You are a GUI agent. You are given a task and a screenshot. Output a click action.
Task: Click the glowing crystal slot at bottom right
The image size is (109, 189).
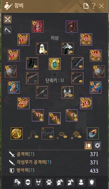coord(93,133)
